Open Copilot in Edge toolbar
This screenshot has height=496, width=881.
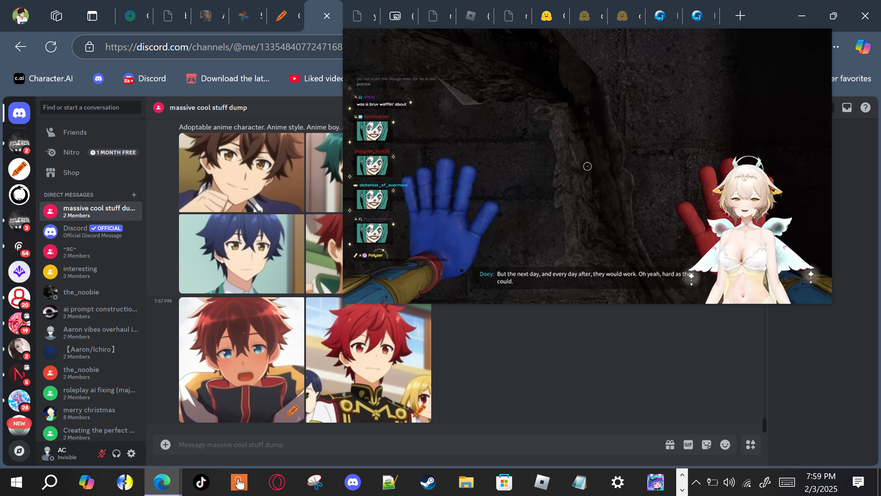tap(863, 46)
